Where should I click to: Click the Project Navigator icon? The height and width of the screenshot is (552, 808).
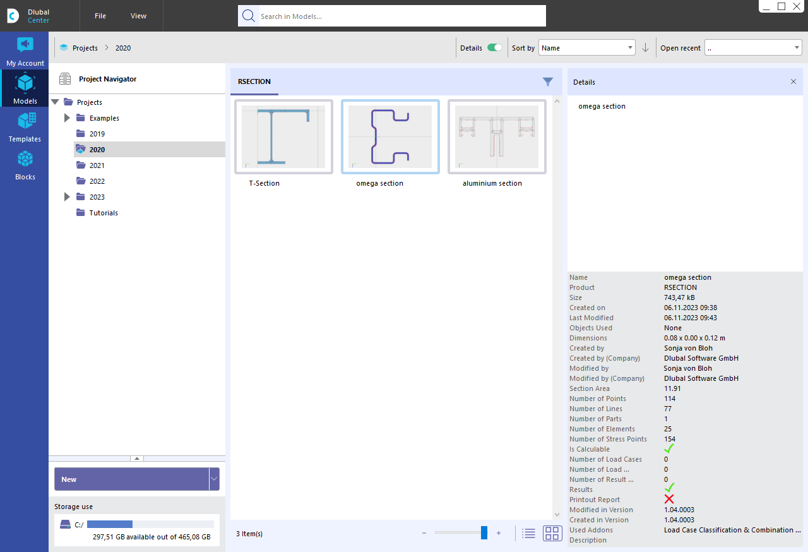pos(65,79)
